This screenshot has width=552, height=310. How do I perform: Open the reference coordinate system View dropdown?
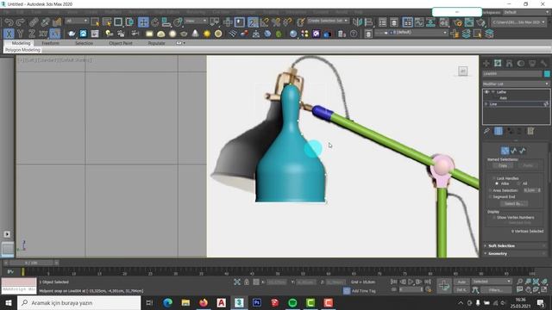(196, 21)
